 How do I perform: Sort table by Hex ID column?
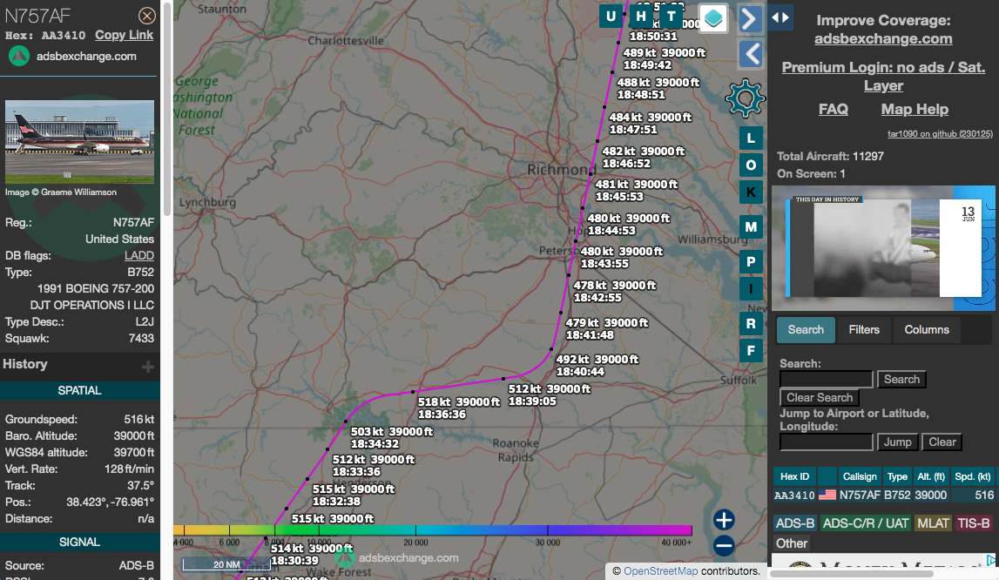click(x=794, y=476)
